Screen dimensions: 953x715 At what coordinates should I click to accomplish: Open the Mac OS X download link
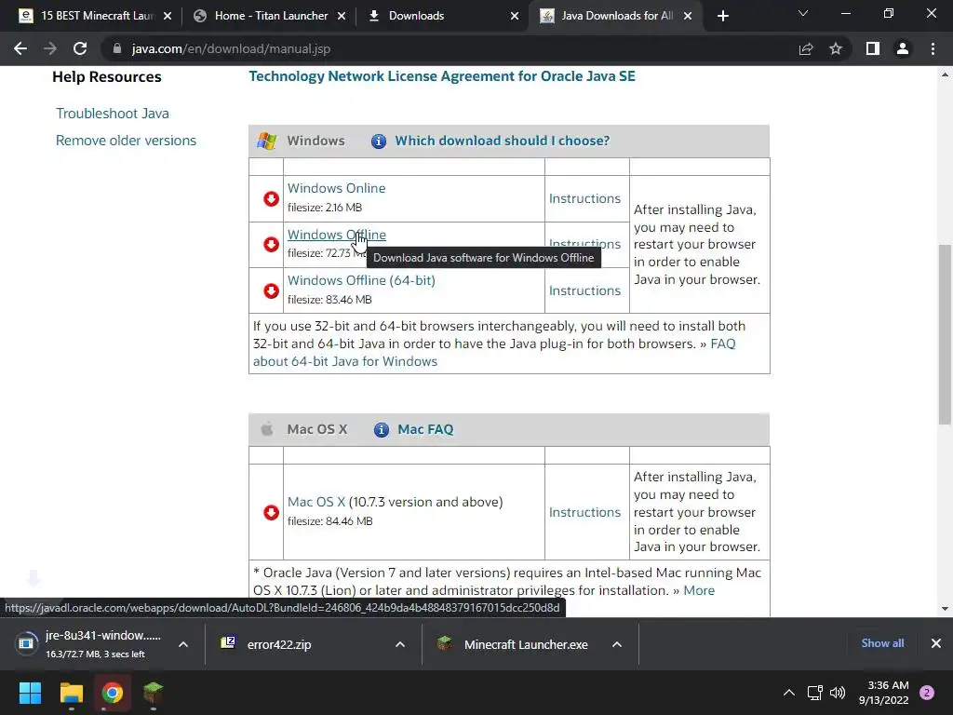tap(316, 502)
